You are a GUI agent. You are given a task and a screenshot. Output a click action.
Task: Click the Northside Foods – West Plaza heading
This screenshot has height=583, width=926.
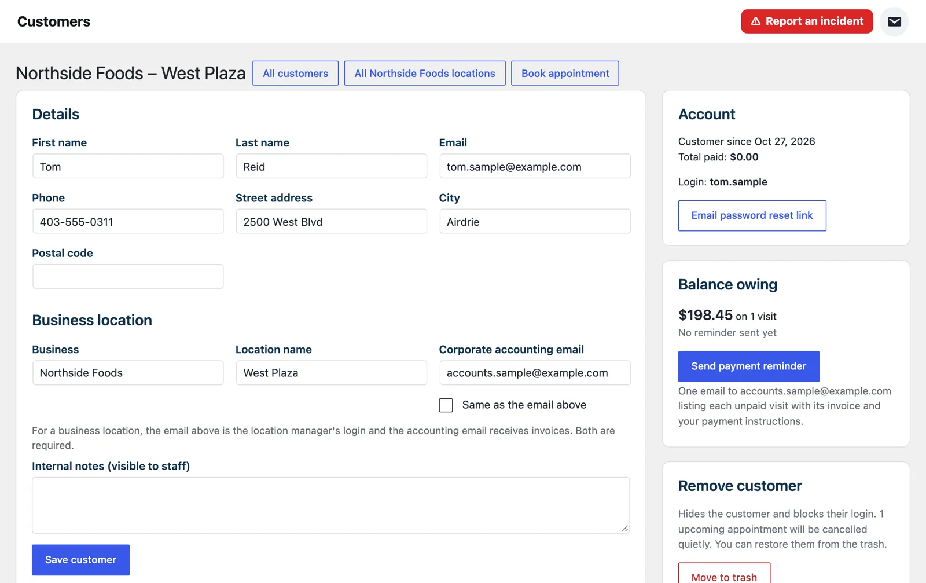[131, 74]
